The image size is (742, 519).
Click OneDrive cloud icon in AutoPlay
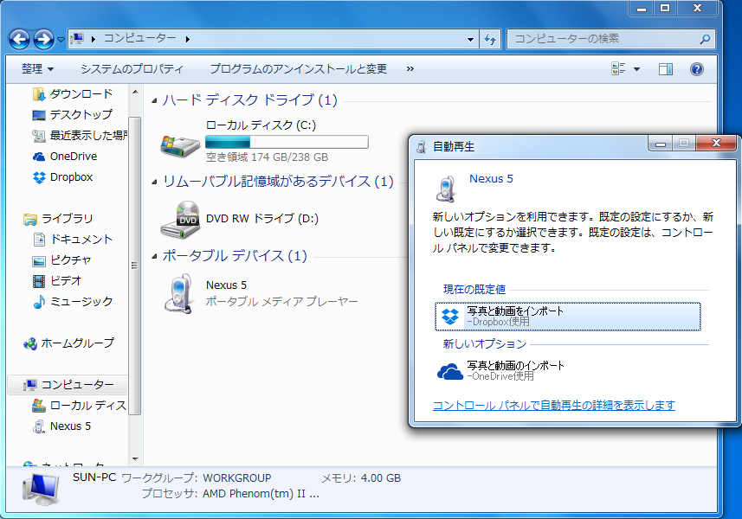tap(449, 372)
